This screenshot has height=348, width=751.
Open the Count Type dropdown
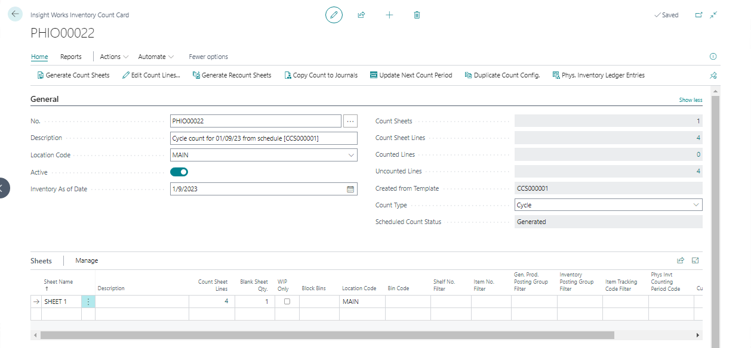coord(695,205)
